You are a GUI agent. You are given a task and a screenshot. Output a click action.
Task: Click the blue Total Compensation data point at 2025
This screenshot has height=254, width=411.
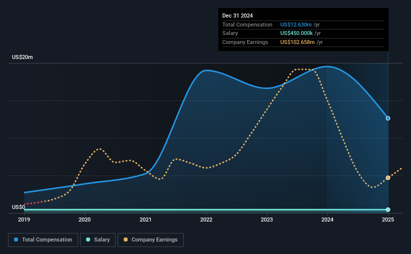point(388,118)
